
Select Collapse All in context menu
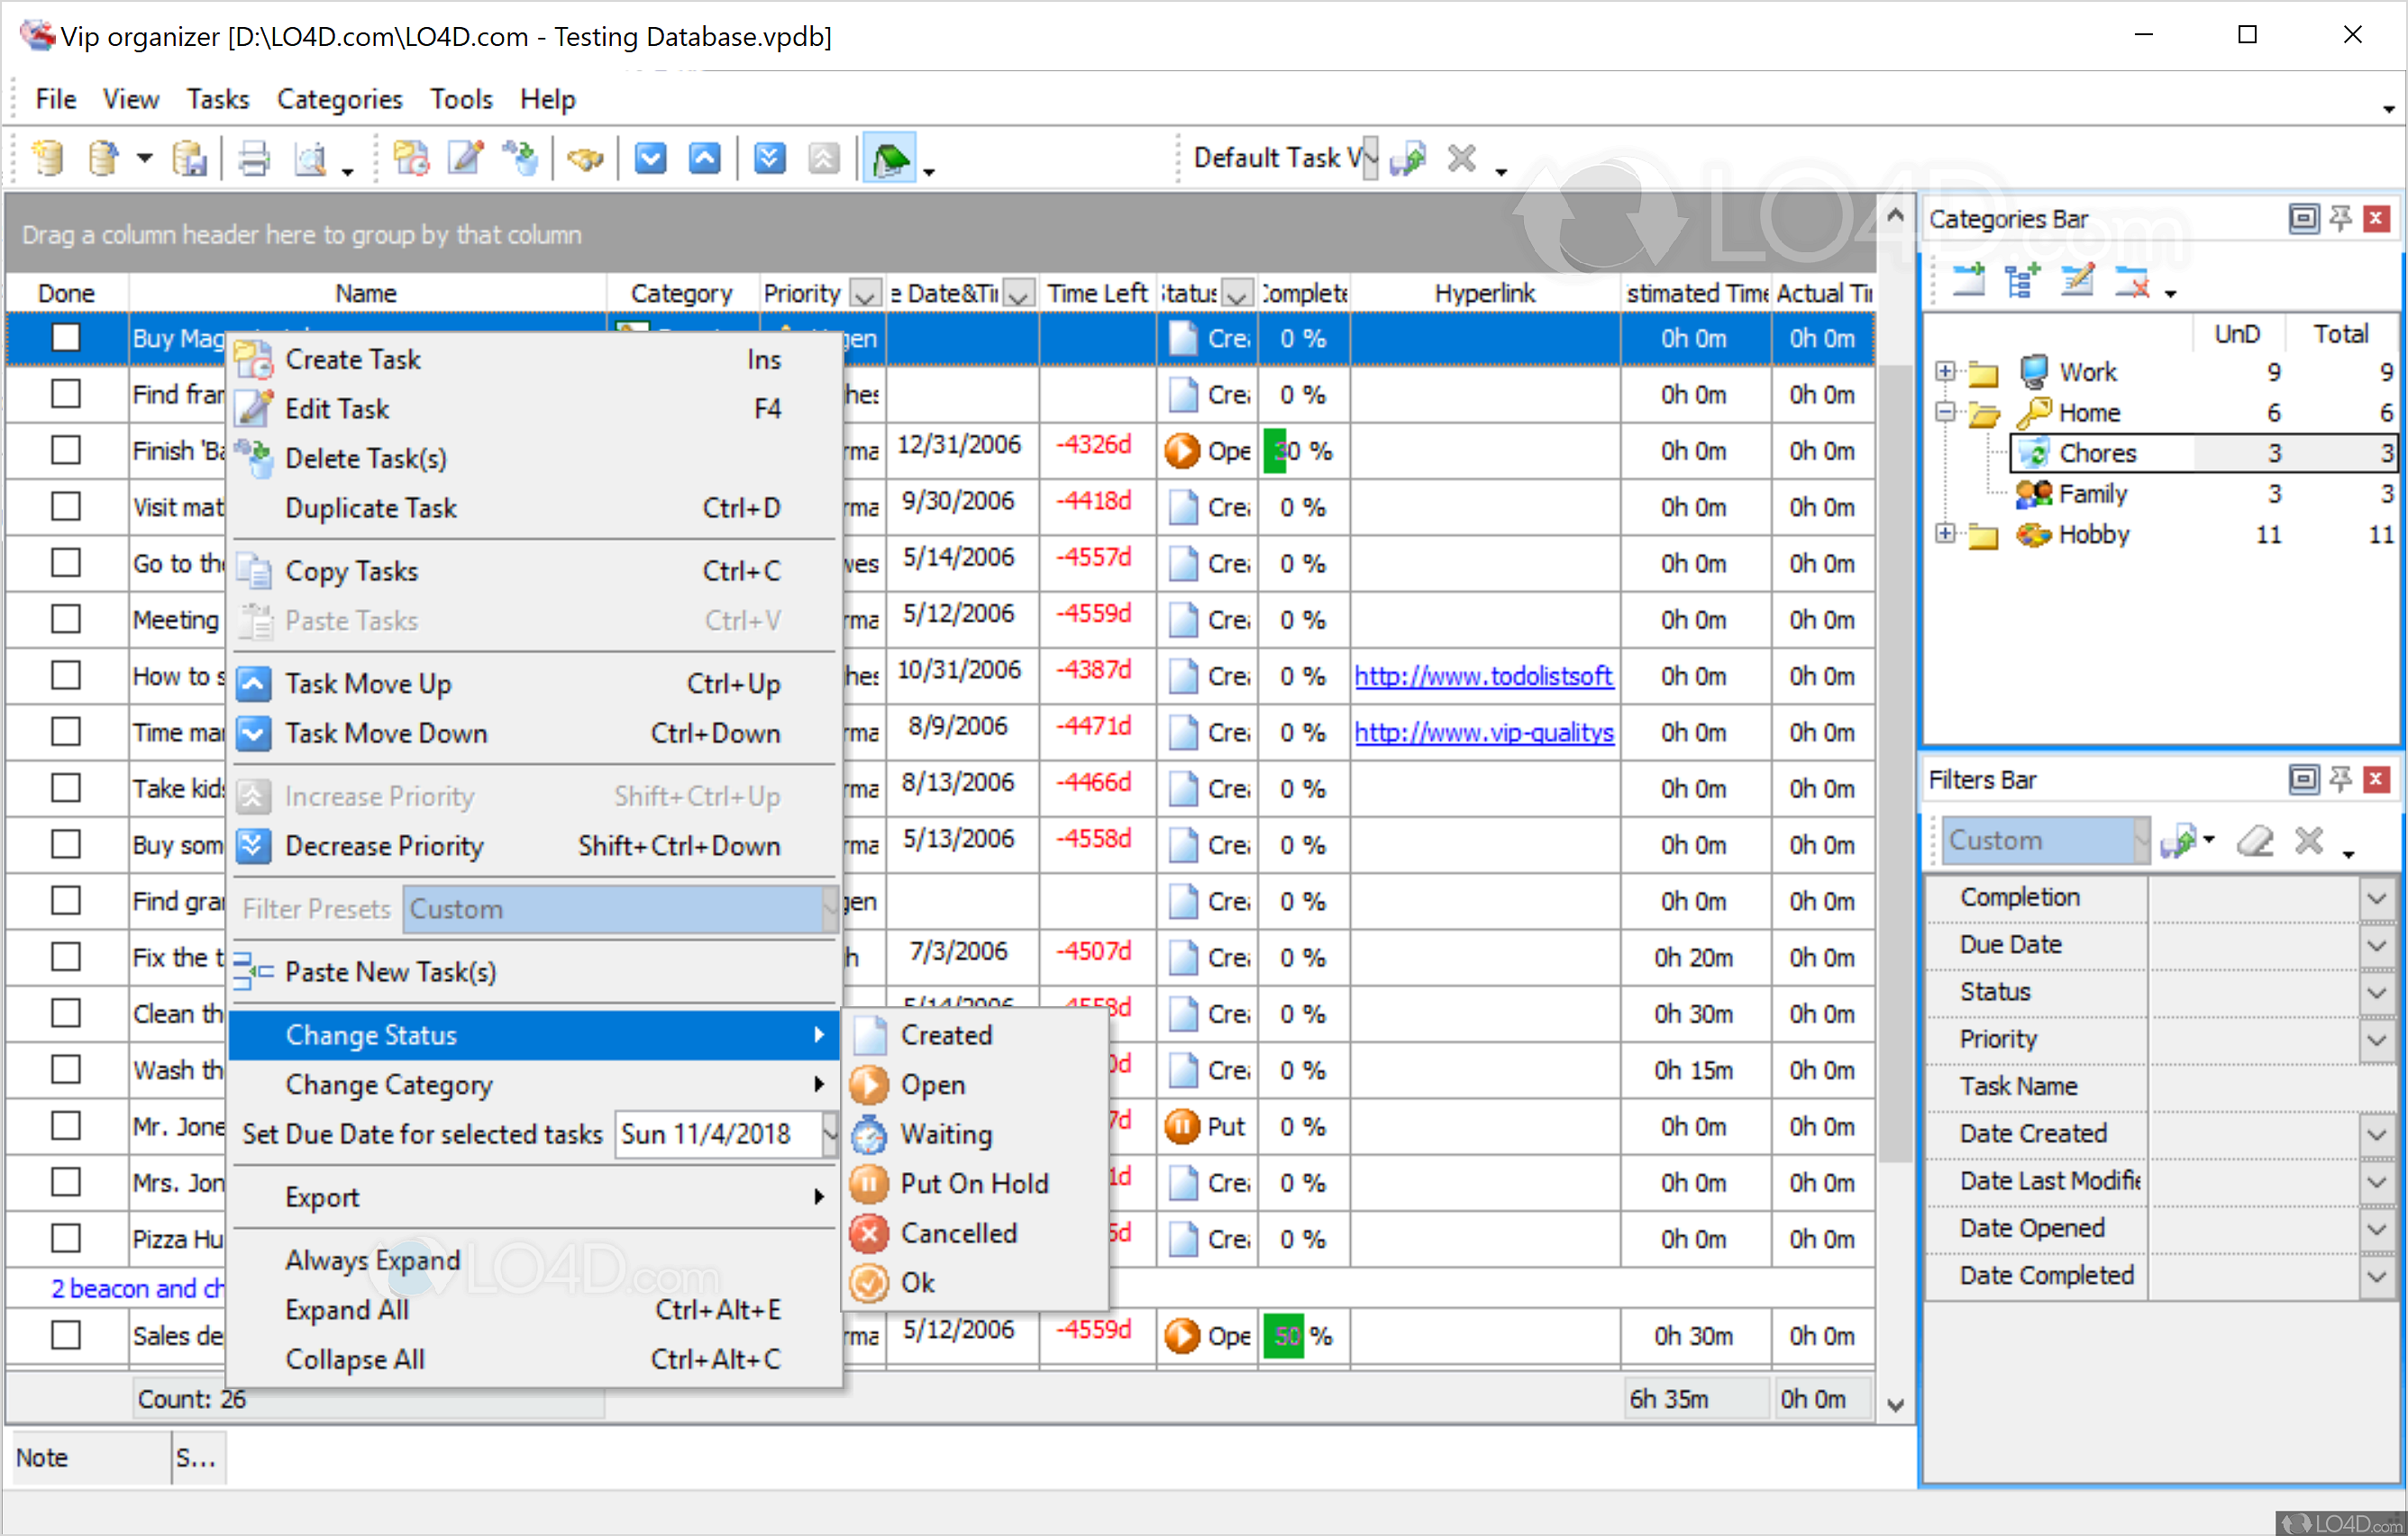coord(533,1359)
